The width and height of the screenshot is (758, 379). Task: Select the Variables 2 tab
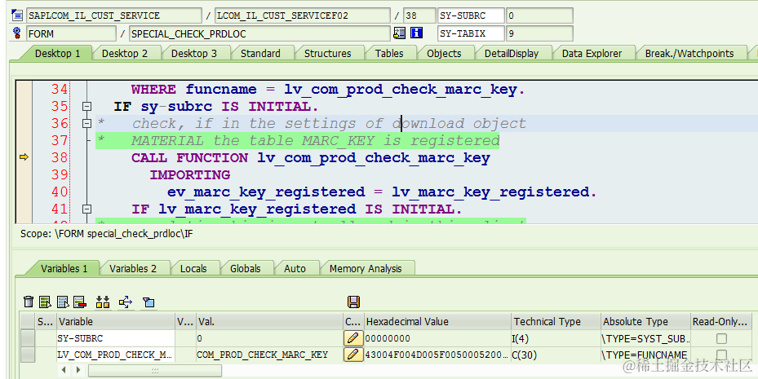(133, 268)
